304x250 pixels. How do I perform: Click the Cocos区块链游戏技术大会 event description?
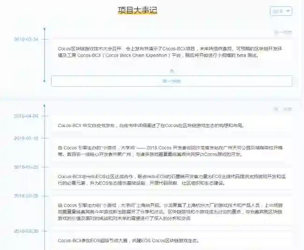(x=170, y=52)
